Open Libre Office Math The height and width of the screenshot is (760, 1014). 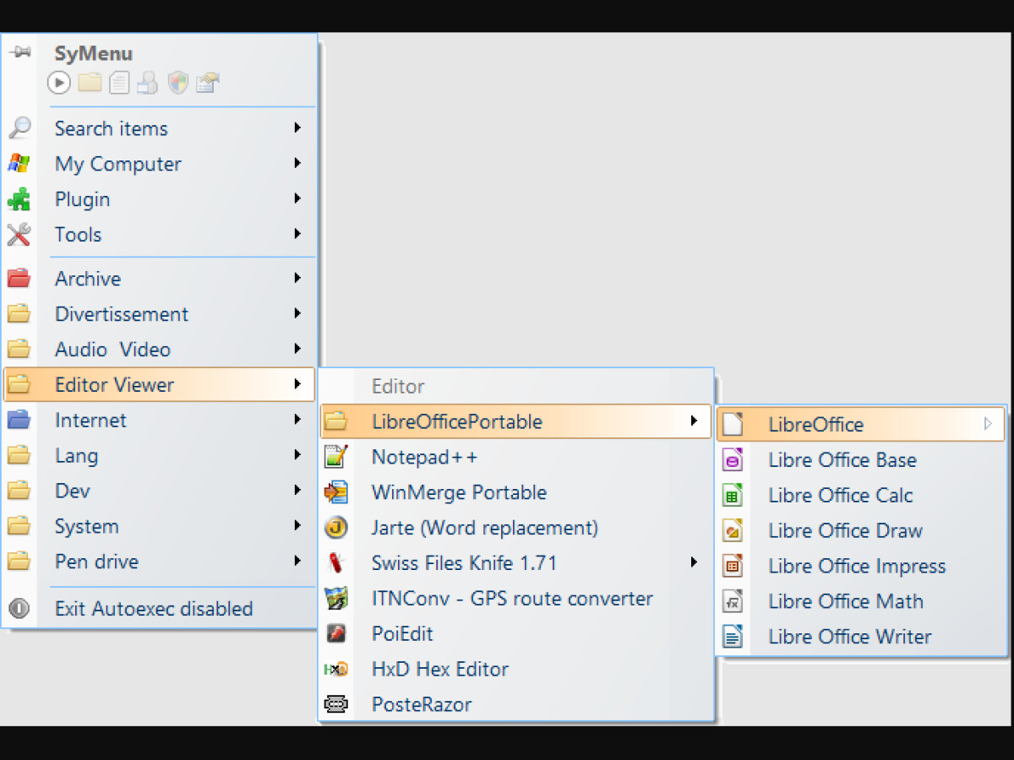coord(845,601)
